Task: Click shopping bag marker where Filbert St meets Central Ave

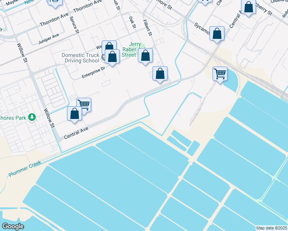Action: click(x=160, y=75)
